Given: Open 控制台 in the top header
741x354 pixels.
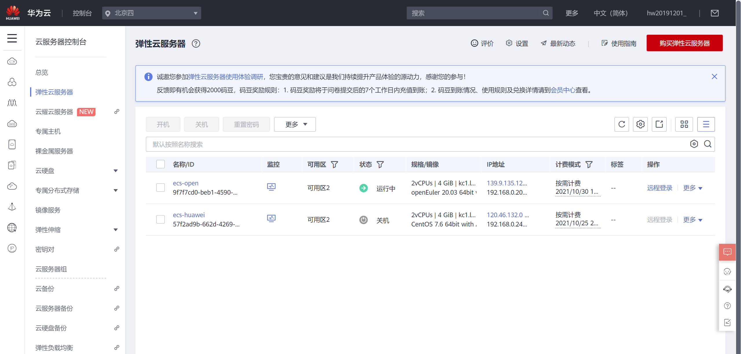Looking at the screenshot, I should [x=82, y=13].
